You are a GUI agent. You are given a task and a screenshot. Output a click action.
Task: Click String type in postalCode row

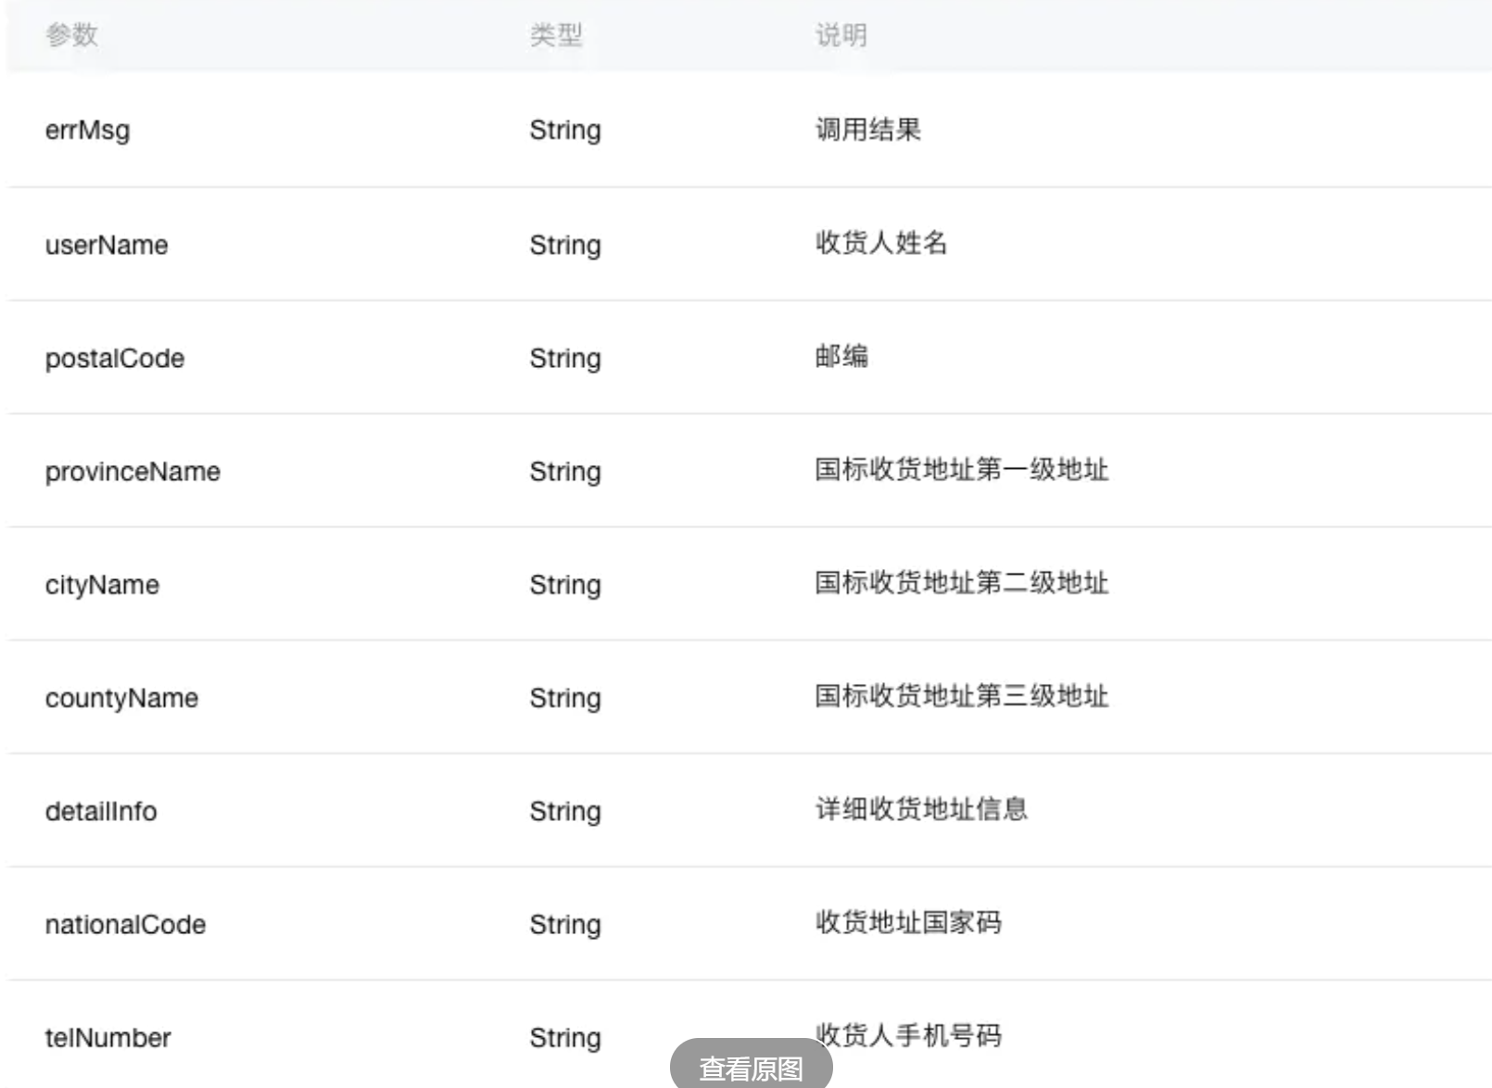565,359
